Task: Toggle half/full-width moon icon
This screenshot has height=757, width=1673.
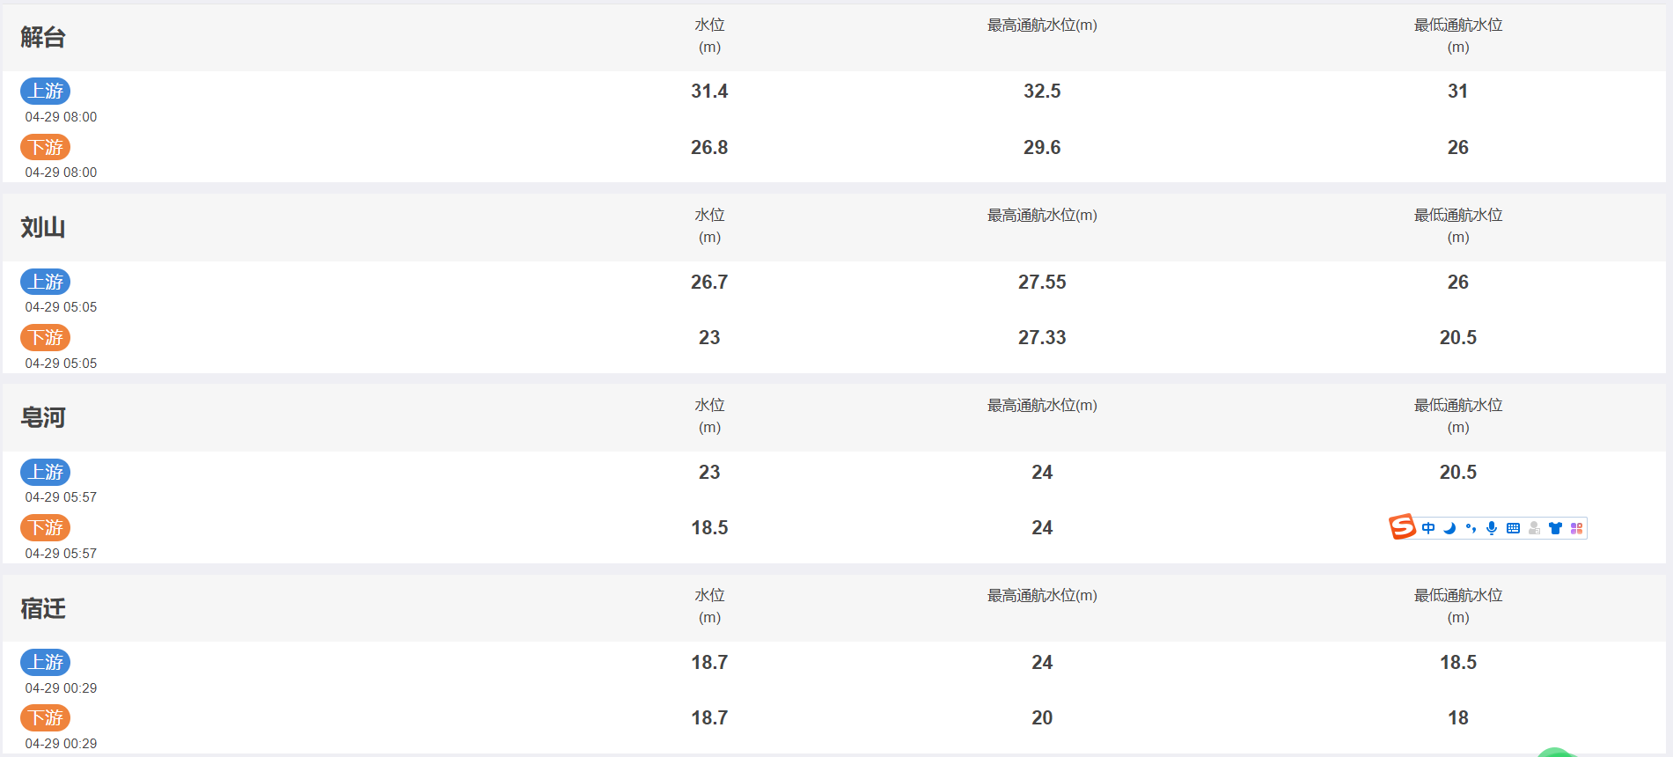Action: tap(1449, 528)
